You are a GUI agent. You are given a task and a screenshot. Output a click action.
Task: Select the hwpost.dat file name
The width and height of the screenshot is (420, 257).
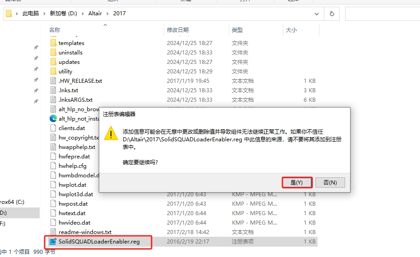73,204
